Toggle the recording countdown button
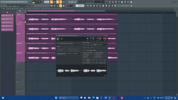This screenshot has width=178, height=100. click(x=58, y=2)
